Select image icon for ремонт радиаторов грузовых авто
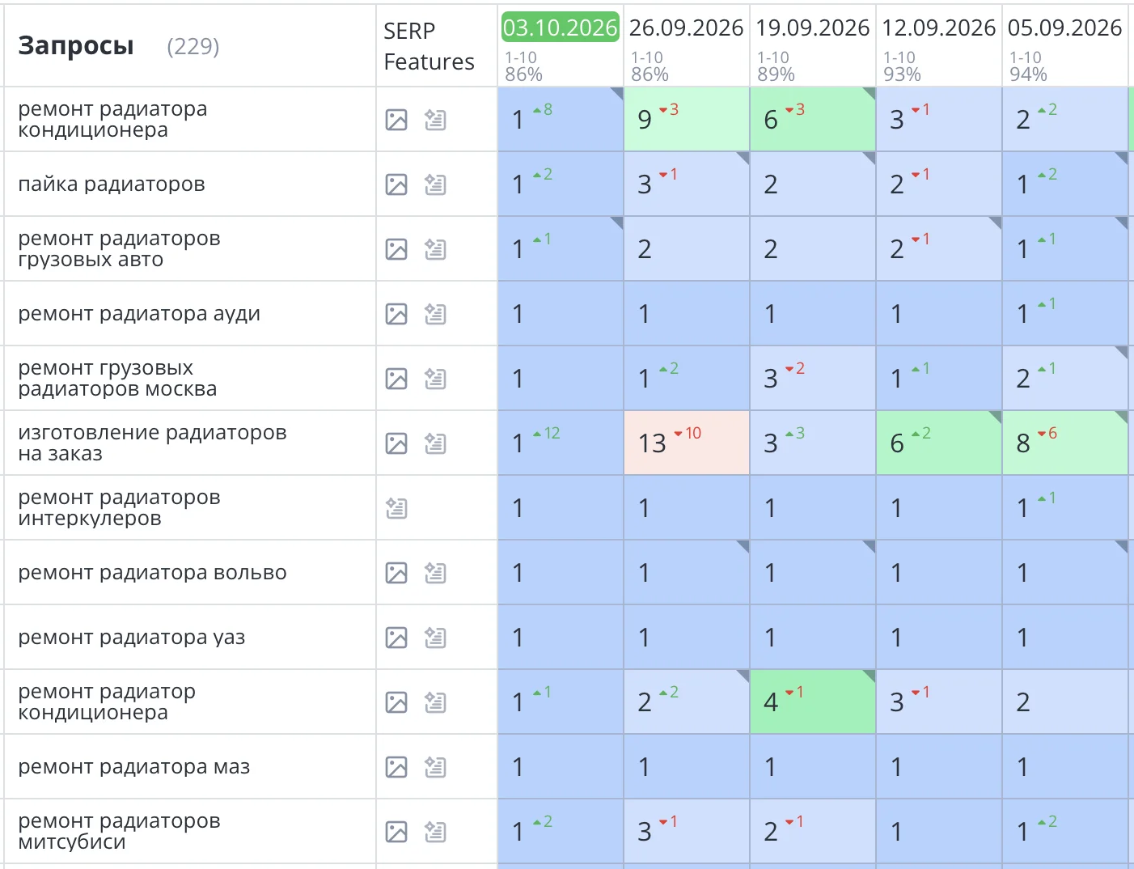This screenshot has width=1134, height=869. pos(396,249)
